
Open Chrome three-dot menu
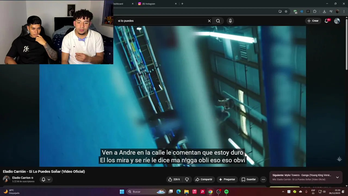point(344,11)
